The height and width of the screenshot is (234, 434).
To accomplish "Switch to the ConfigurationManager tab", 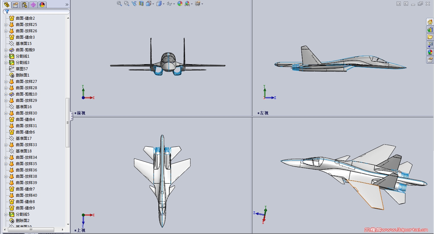I will [24, 5].
